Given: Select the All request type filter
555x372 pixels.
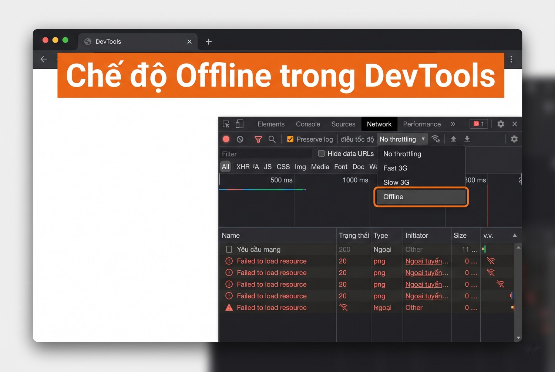Looking at the screenshot, I should click(225, 167).
